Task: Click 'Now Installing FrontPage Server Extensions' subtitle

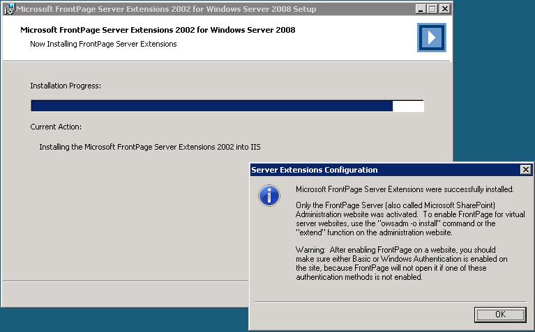Action: [x=103, y=44]
